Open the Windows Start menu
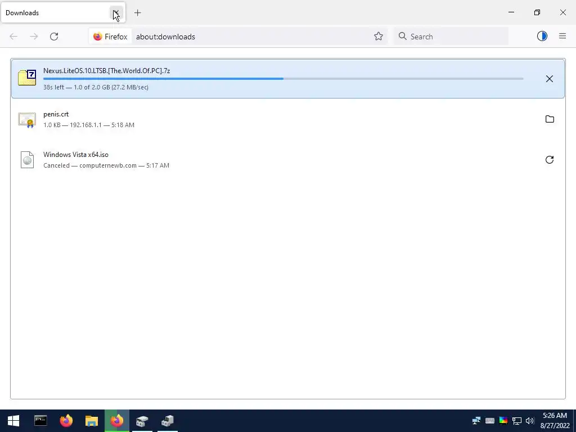The image size is (576, 432). tap(13, 421)
